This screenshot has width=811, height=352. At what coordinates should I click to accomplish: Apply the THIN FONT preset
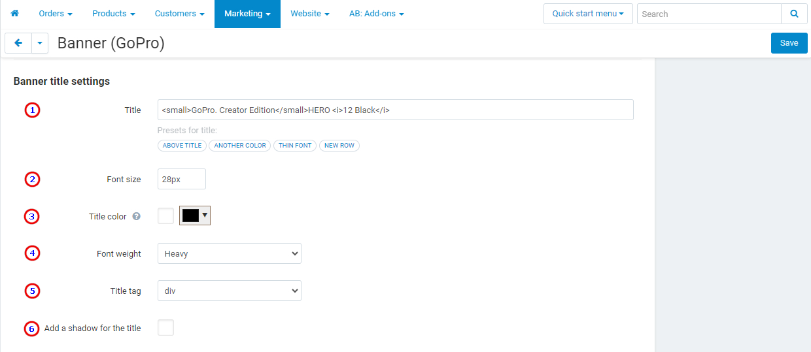(295, 146)
